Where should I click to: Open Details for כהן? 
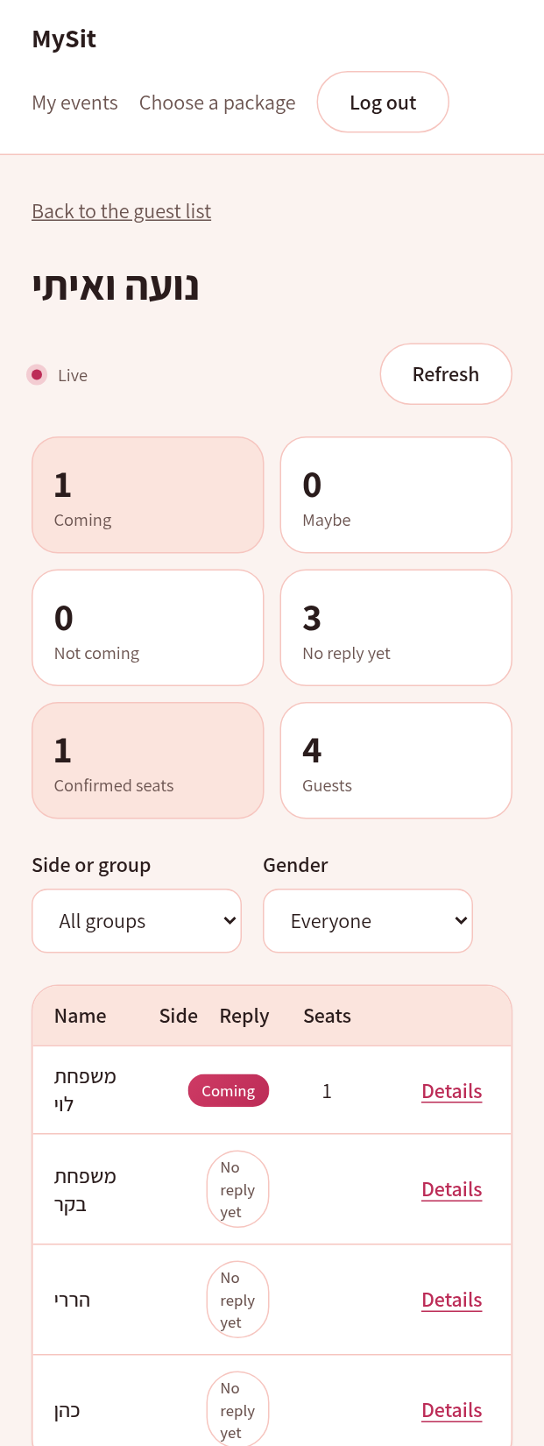tap(452, 1410)
